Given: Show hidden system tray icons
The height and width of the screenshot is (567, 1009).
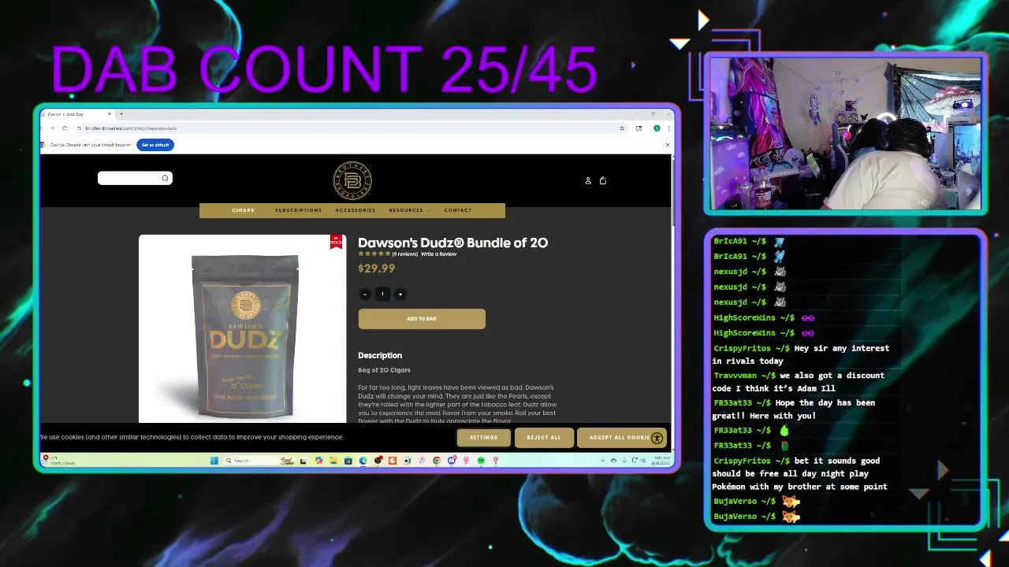Looking at the screenshot, I should 603,461.
